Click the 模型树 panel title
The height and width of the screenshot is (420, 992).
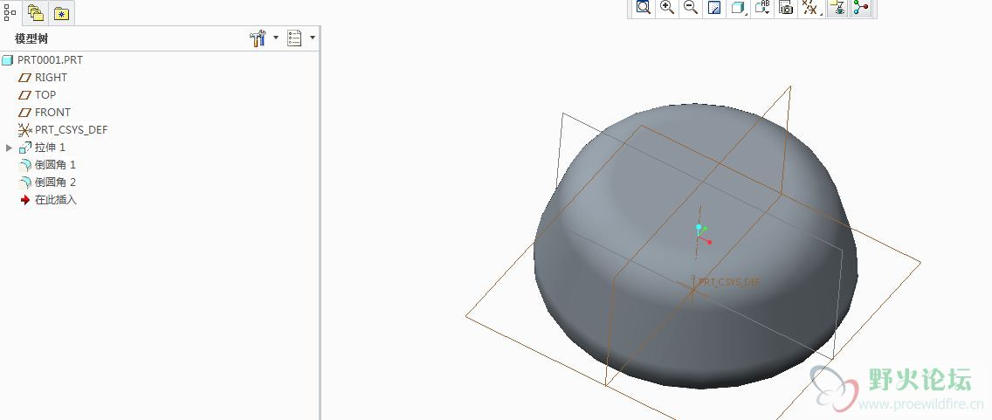(31, 38)
